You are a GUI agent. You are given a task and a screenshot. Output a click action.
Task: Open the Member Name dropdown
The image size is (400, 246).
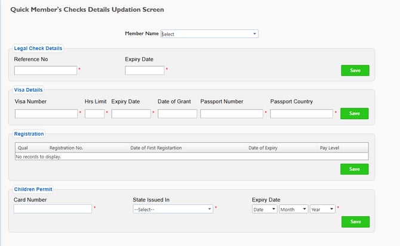pyautogui.click(x=209, y=34)
